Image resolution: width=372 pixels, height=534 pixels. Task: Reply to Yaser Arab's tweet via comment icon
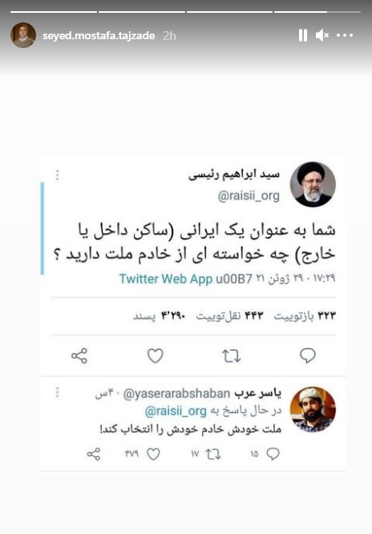point(273,454)
